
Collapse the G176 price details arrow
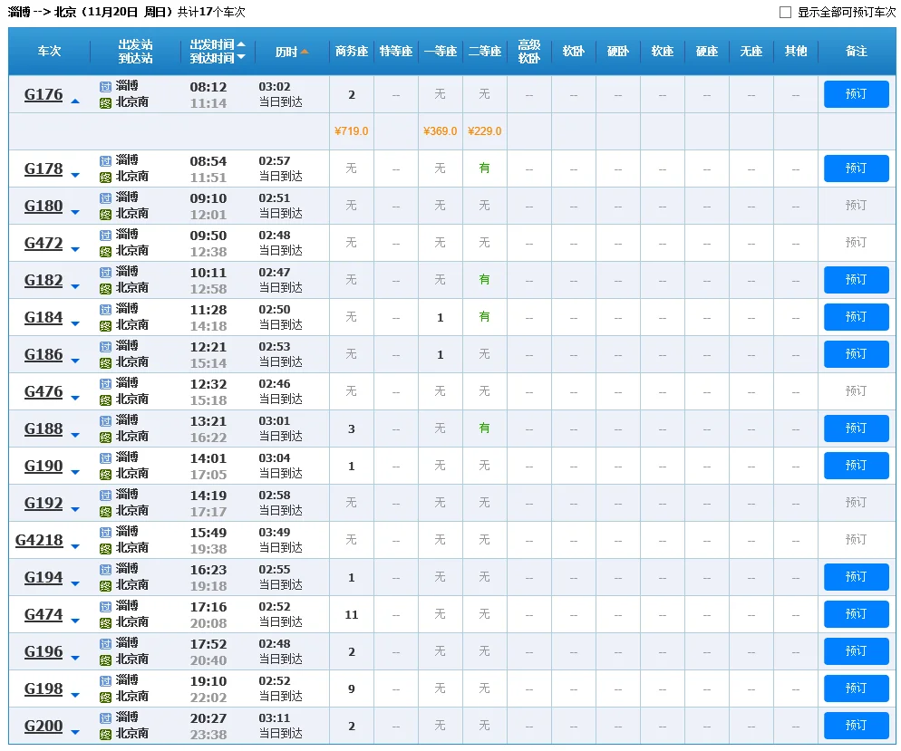click(75, 101)
